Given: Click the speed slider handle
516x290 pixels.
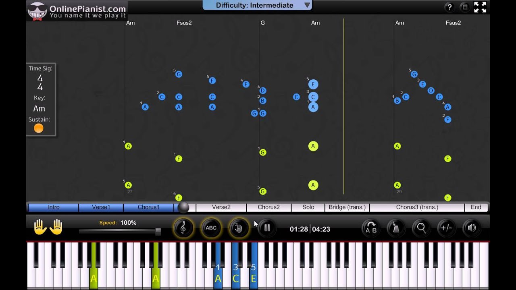Looking at the screenshot, I should click(158, 232).
